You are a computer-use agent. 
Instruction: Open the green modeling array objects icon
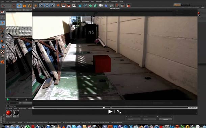(x=96, y=6)
